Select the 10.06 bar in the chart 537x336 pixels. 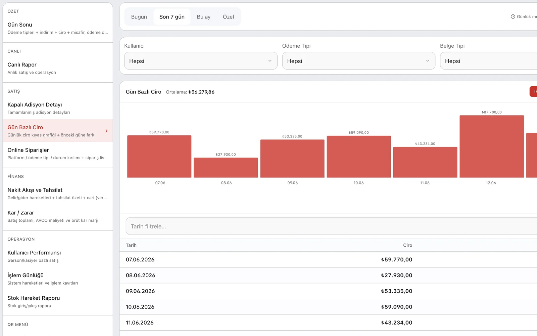pyautogui.click(x=359, y=157)
